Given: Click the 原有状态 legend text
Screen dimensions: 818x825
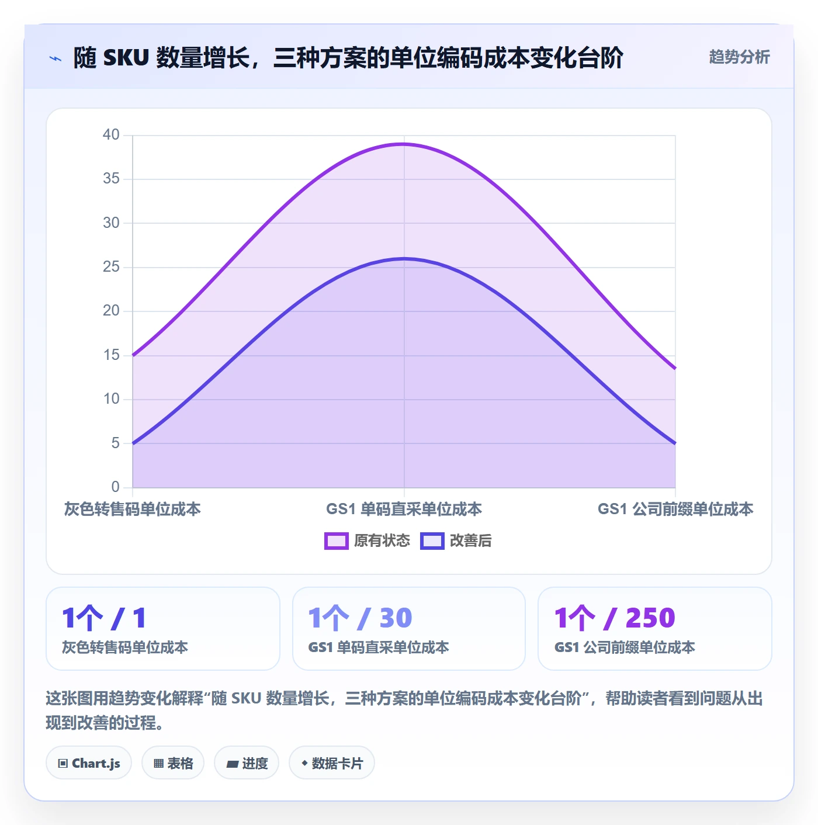Looking at the screenshot, I should 382,541.
